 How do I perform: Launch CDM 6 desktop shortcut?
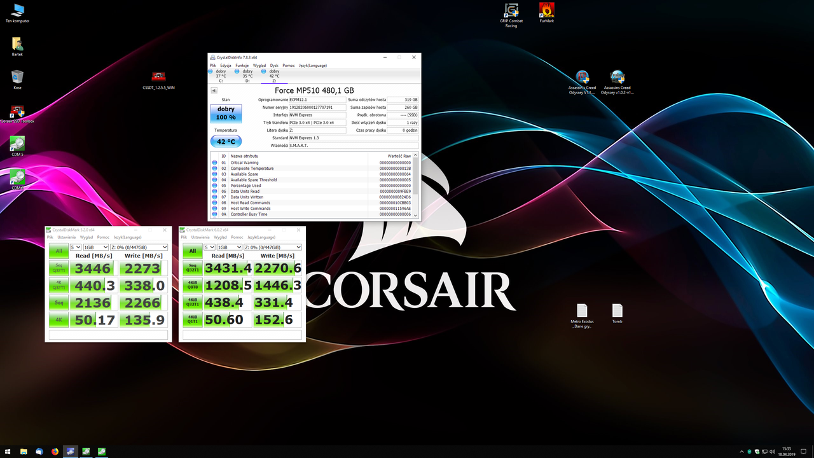point(17,180)
